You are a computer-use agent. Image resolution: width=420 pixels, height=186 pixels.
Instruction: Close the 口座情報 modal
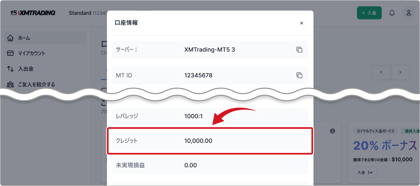click(302, 23)
